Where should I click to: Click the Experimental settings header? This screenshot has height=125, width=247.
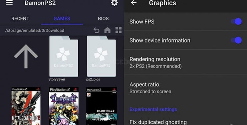pos(153,109)
